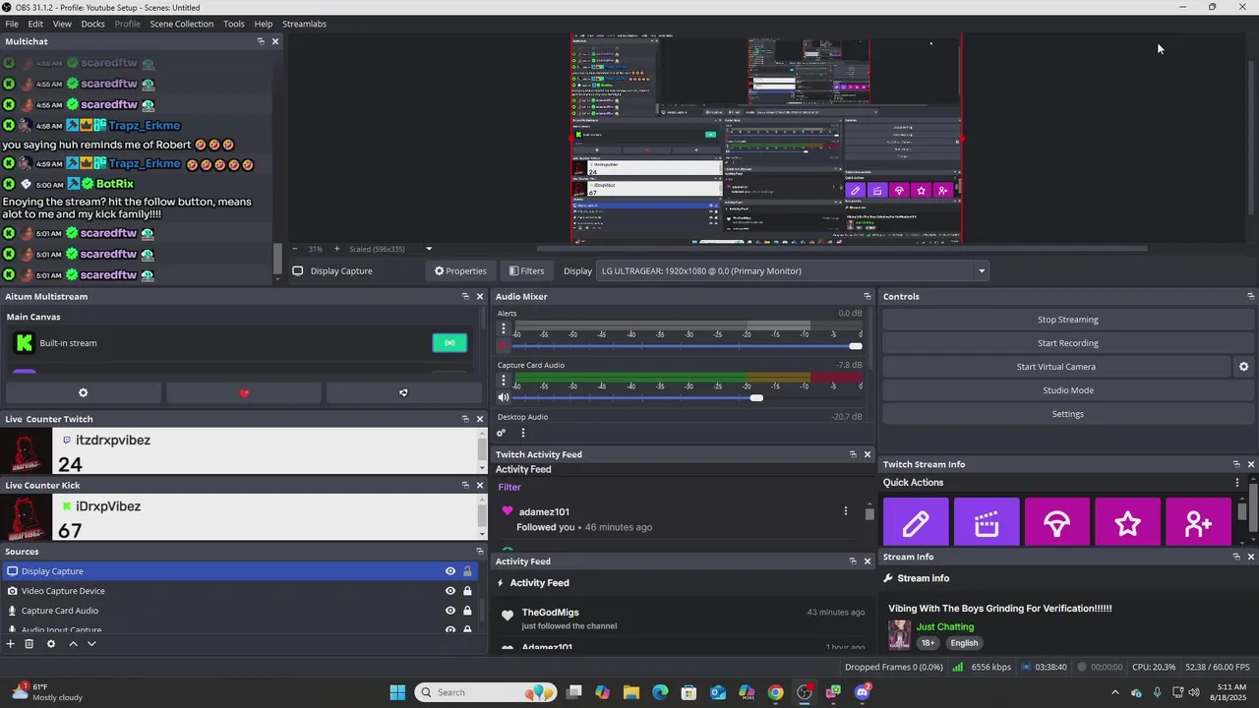Click the add-user quick action button
The height and width of the screenshot is (708, 1259).
[x=1198, y=522]
